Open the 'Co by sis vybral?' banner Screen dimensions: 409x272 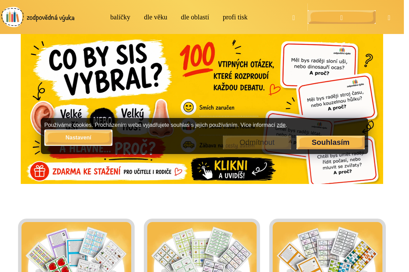pos(202,109)
